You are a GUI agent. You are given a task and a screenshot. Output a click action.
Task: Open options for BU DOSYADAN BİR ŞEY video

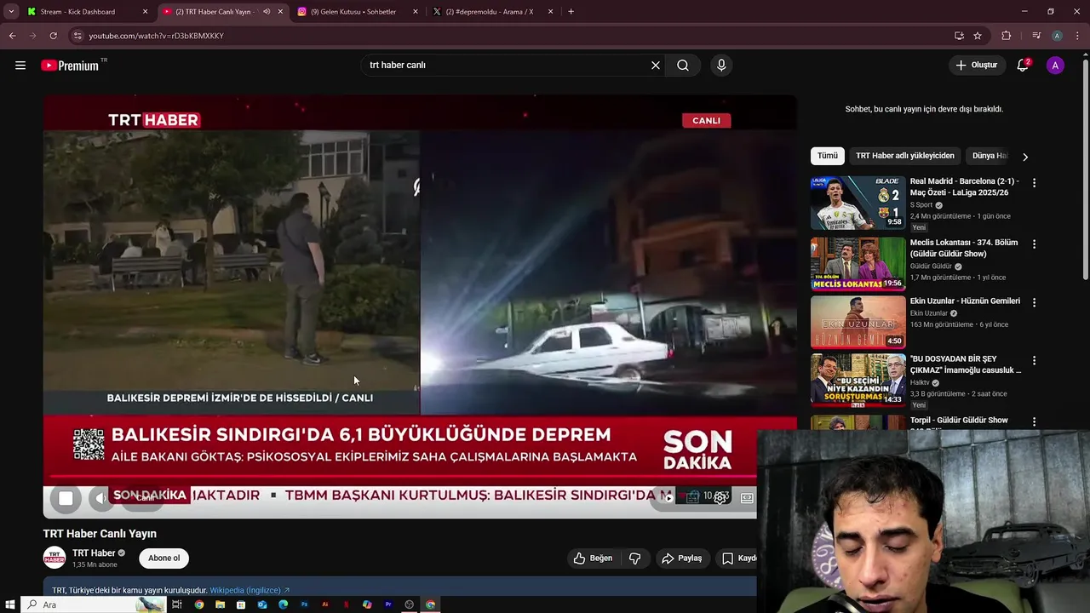click(x=1034, y=361)
